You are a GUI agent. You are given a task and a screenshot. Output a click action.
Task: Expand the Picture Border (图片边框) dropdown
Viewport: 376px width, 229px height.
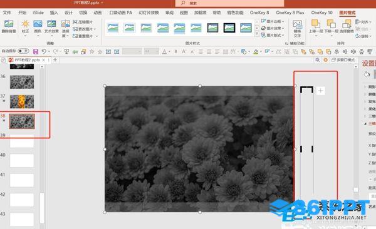point(273,21)
